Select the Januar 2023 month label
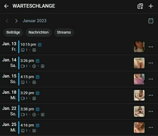Viewport: 158px width, 136px height. pyautogui.click(x=35, y=21)
